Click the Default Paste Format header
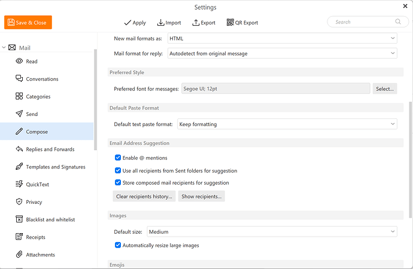 coord(256,108)
